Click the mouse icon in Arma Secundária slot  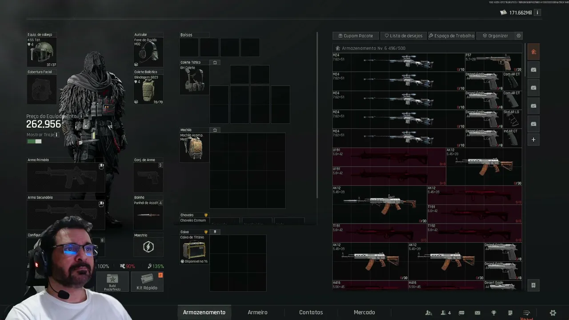pos(101,204)
